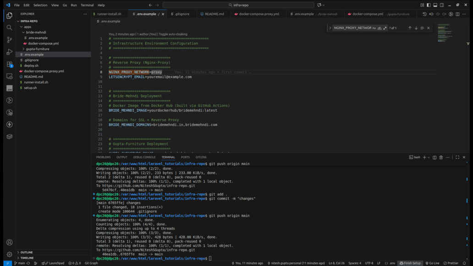Click Go Live in the status bar

(432, 263)
